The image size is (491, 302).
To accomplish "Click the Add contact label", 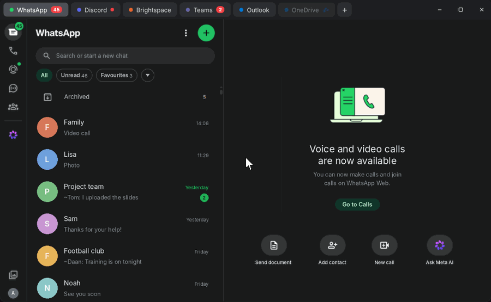I will coord(332,262).
